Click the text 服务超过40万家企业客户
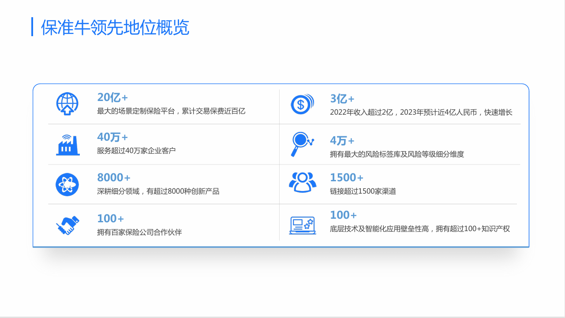The width and height of the screenshot is (565, 318). pos(136,151)
